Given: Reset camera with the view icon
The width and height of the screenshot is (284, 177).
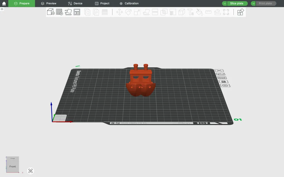Looking at the screenshot, I should 30,171.
